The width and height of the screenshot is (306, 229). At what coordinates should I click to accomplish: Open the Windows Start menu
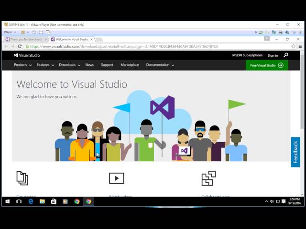click(x=8, y=201)
